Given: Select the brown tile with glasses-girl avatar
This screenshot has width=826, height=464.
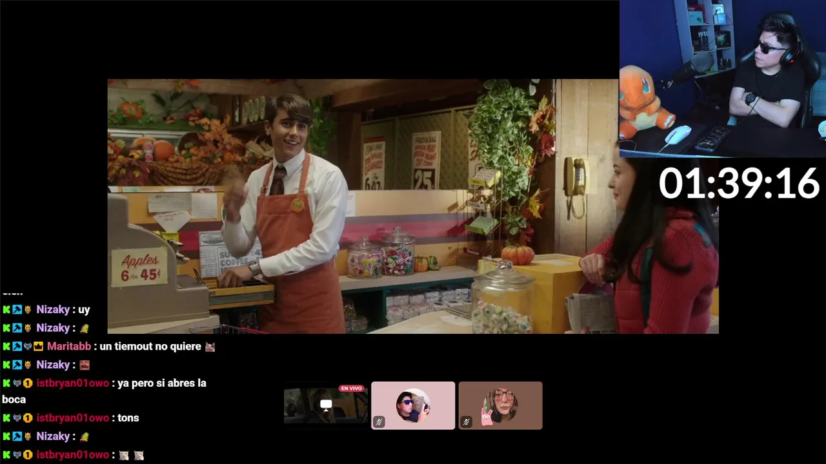Looking at the screenshot, I should pyautogui.click(x=500, y=405).
